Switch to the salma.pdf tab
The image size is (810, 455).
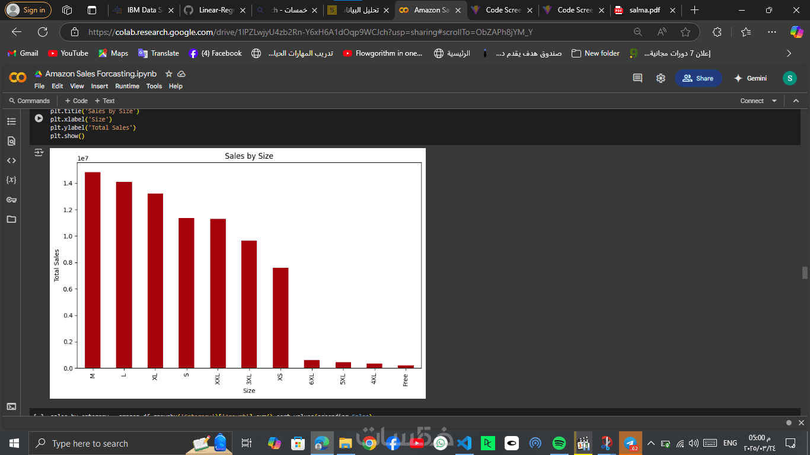(645, 10)
